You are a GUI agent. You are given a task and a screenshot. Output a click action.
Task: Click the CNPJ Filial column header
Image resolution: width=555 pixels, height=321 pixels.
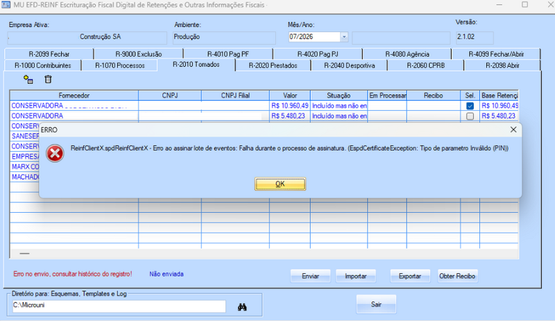235,96
